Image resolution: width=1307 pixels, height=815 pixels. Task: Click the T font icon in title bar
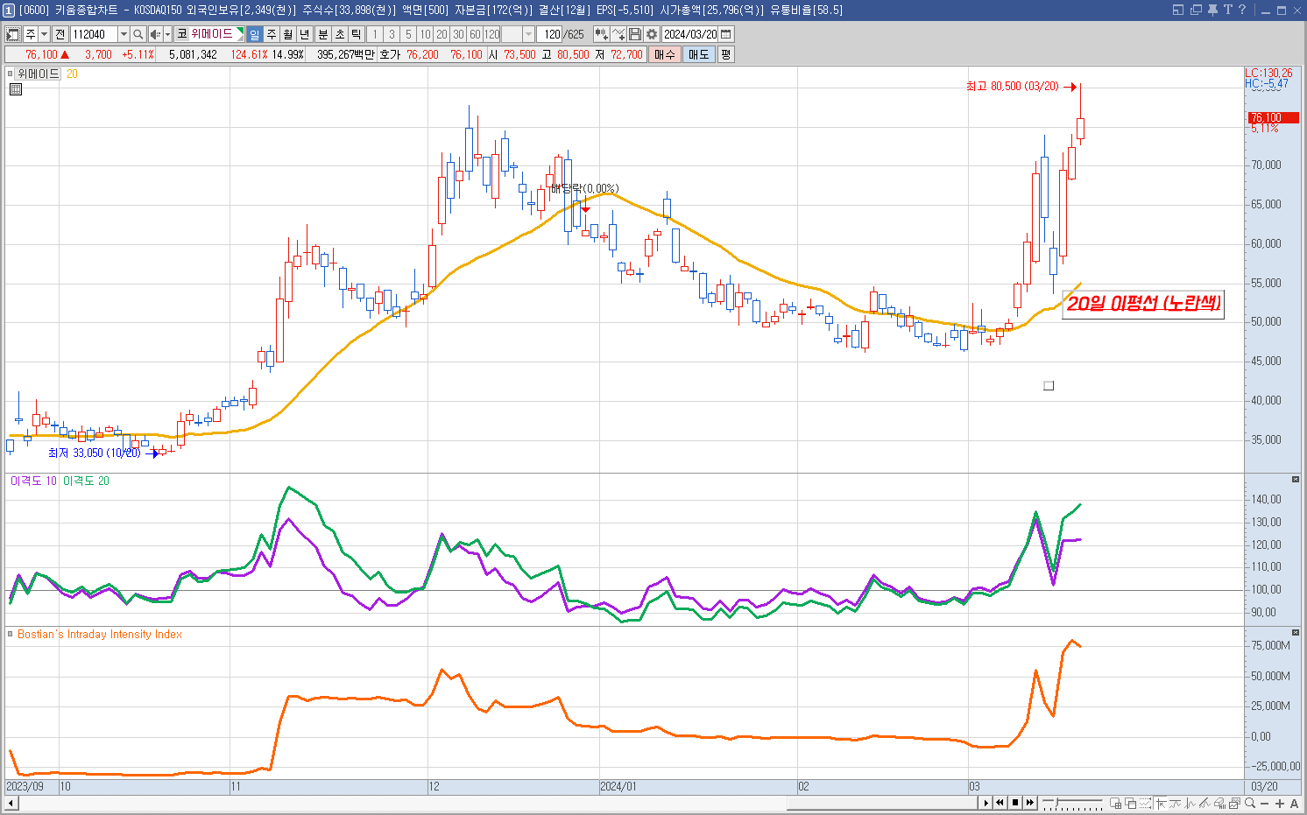pyautogui.click(x=1227, y=10)
